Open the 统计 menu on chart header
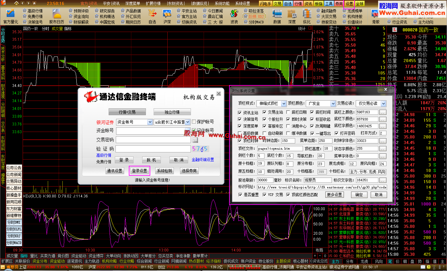The height and width of the screenshot is (271, 447). (302, 29)
